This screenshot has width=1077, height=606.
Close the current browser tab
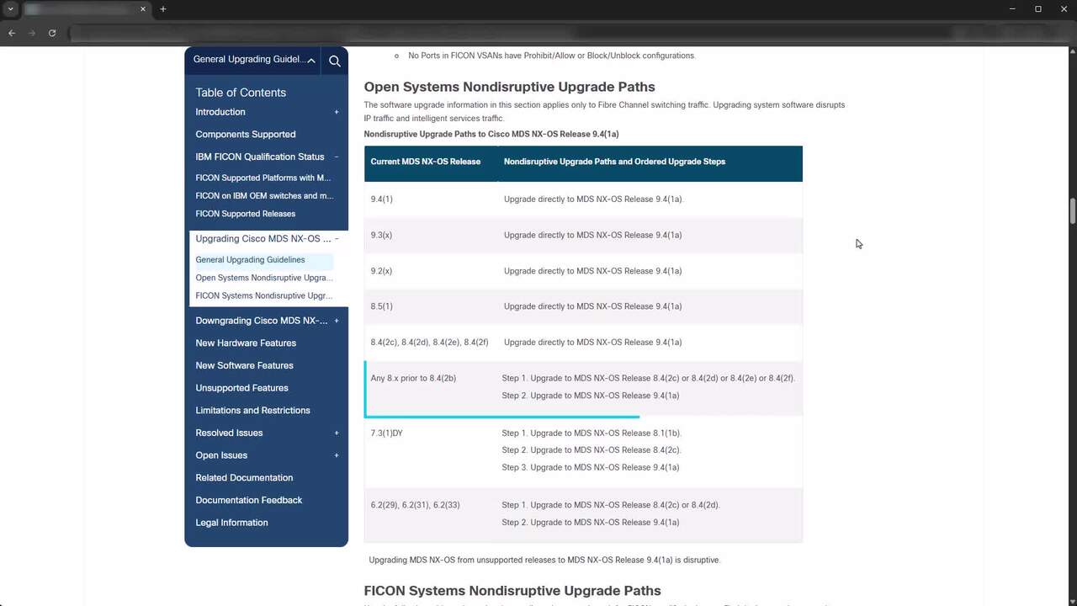coord(143,9)
